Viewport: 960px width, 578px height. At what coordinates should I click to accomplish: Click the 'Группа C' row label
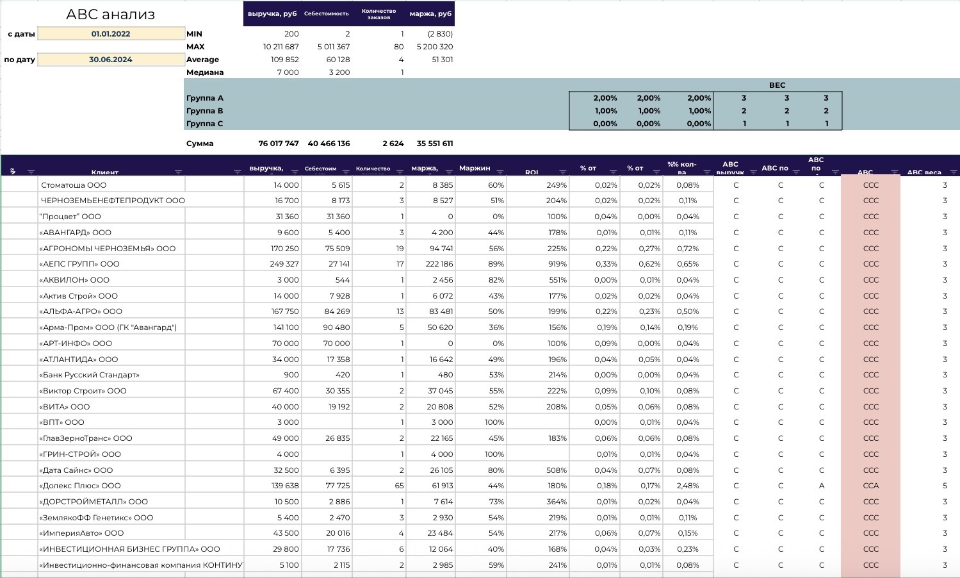click(x=205, y=124)
